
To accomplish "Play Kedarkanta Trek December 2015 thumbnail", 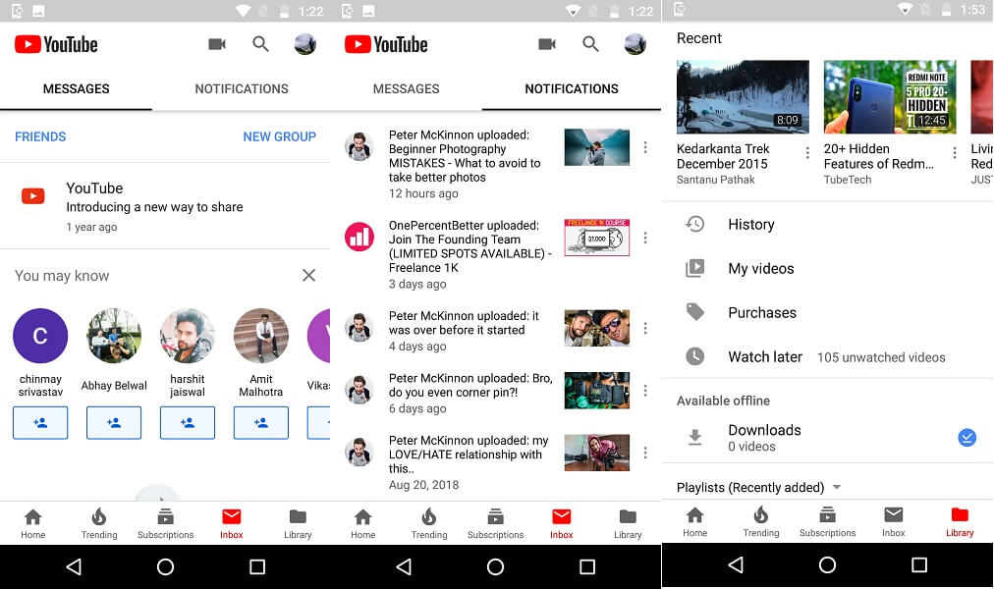I will pos(743,97).
